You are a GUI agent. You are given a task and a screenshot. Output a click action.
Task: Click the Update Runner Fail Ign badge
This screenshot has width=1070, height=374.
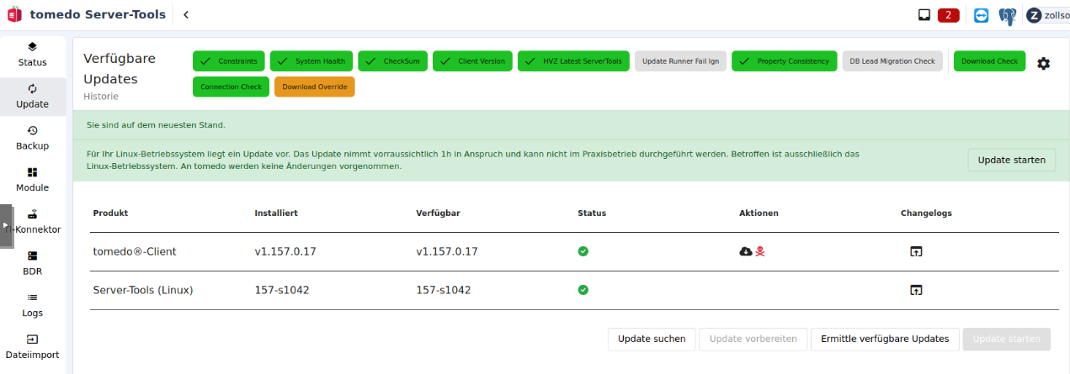(x=680, y=61)
